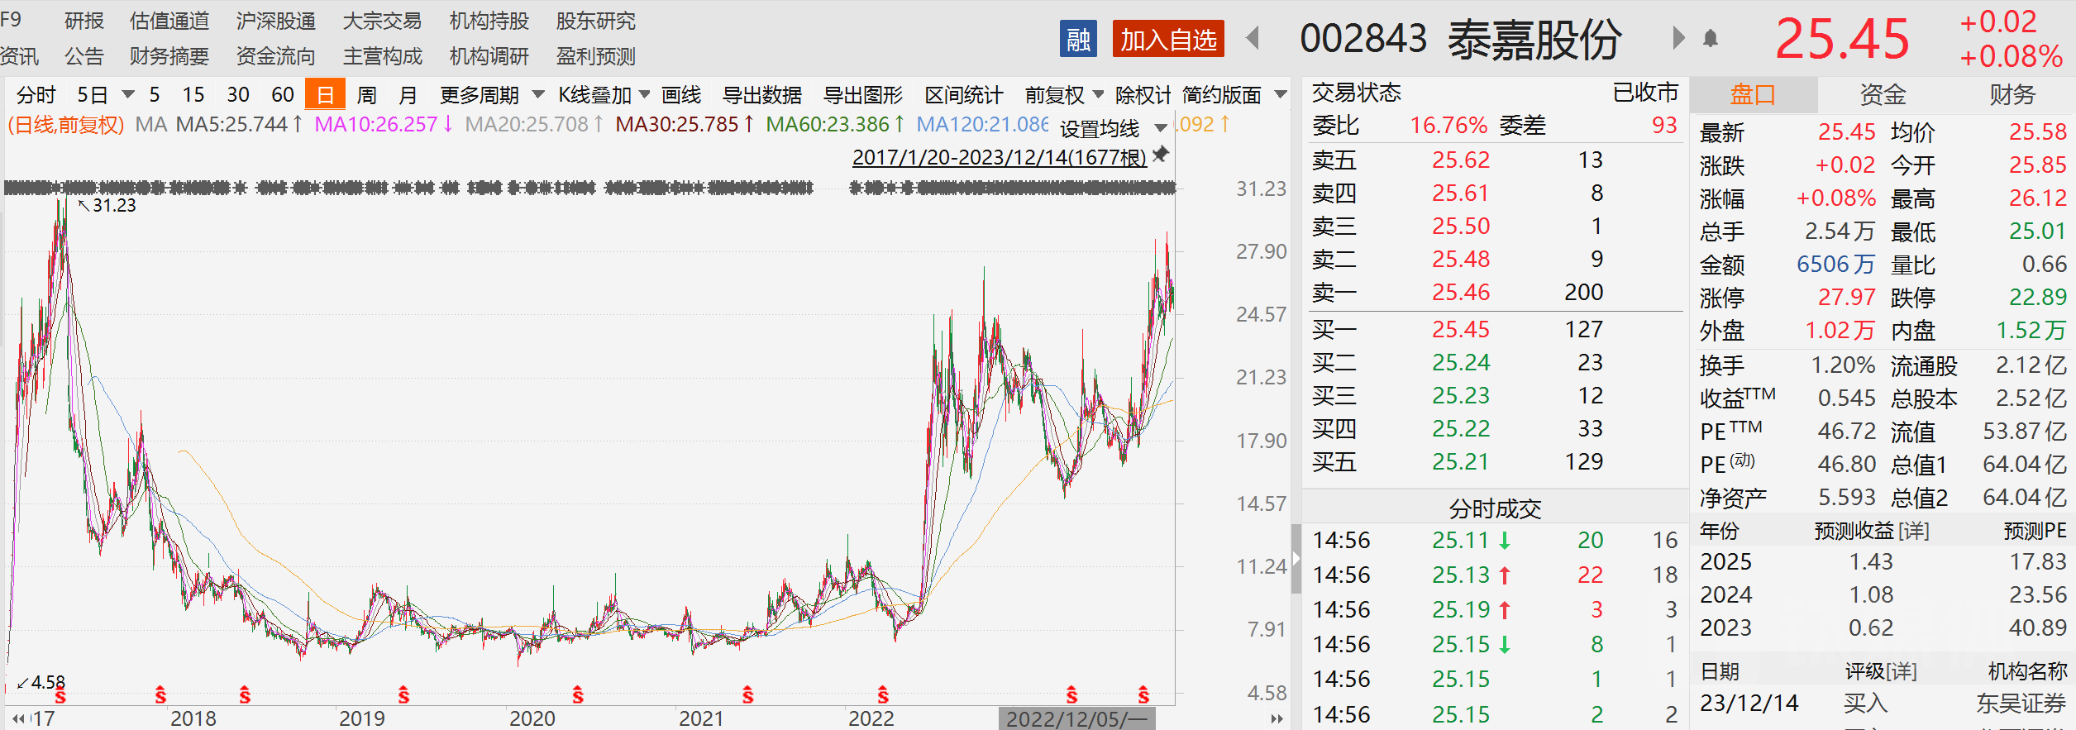The height and width of the screenshot is (730, 2076).
Task: Switch chart to 分时 intraday view
Action: point(36,95)
